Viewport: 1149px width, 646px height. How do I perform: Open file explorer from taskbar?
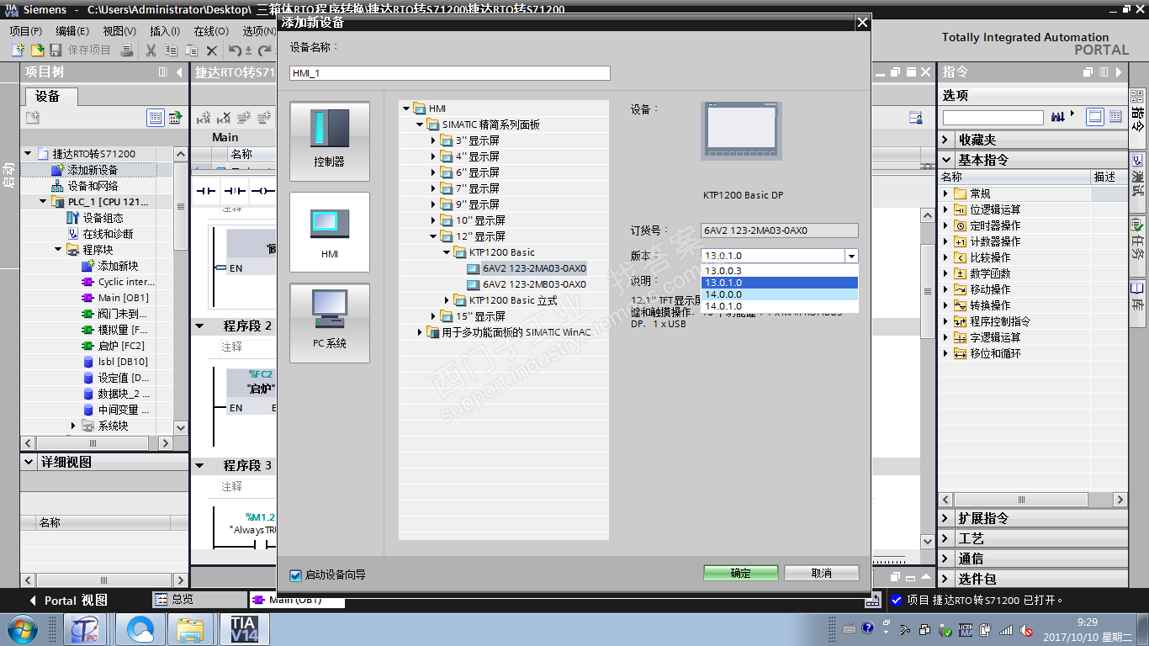click(x=191, y=628)
